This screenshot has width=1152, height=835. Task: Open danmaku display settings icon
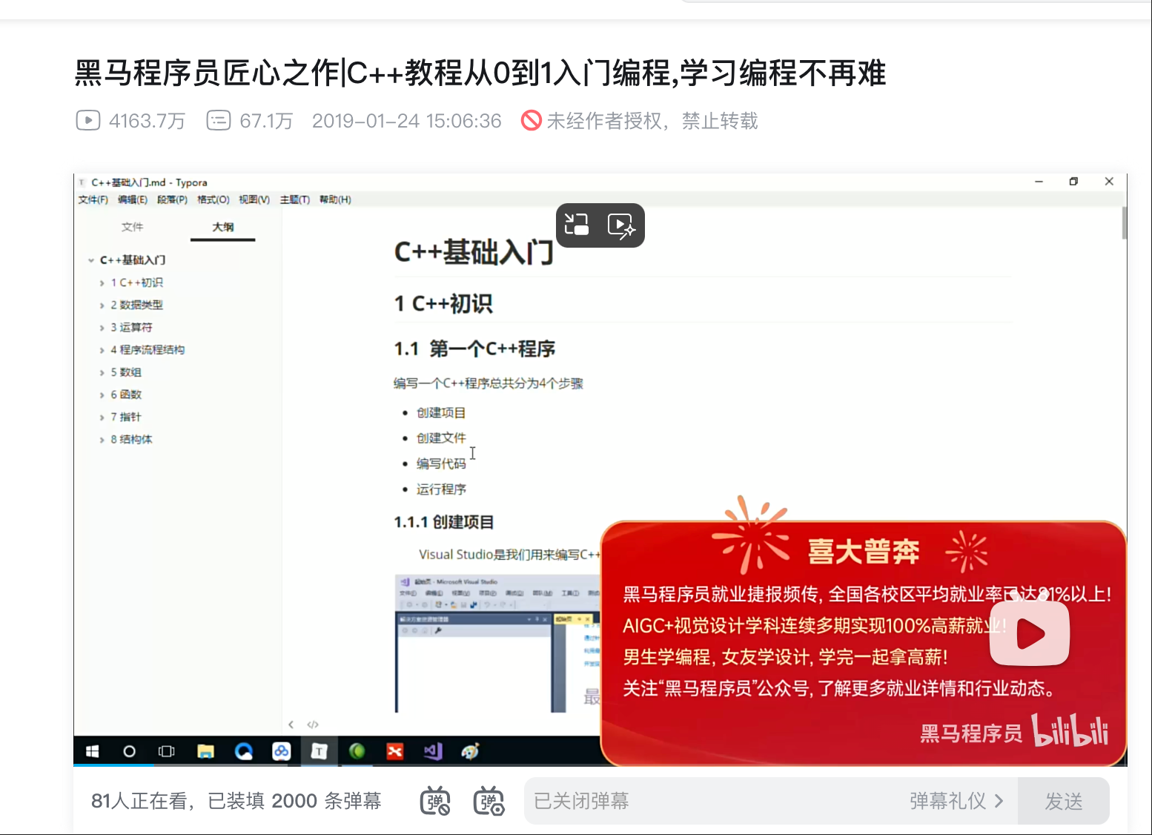489,801
